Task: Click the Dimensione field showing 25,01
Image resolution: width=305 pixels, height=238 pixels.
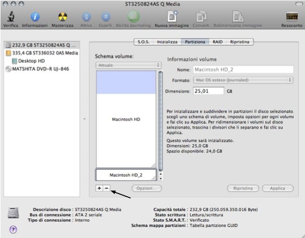Action: pos(209,91)
